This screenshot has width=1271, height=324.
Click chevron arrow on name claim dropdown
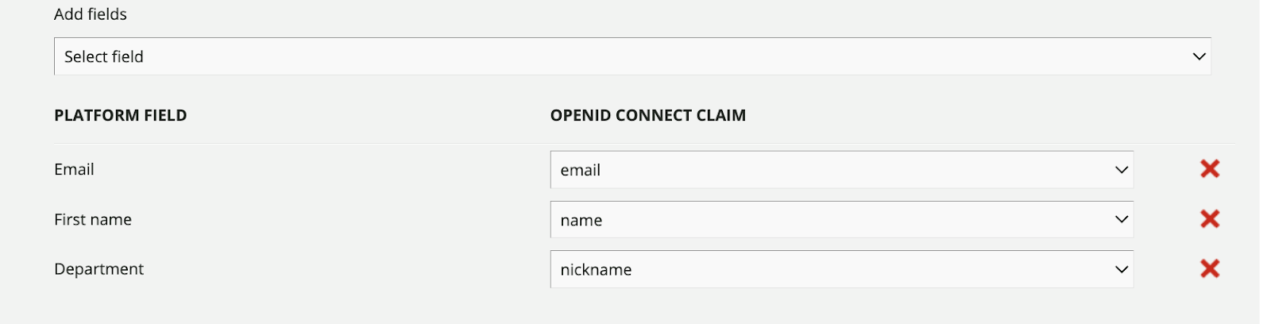(1121, 219)
